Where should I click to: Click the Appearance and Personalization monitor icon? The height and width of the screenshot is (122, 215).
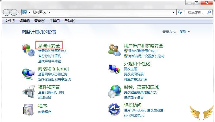click(x=115, y=69)
